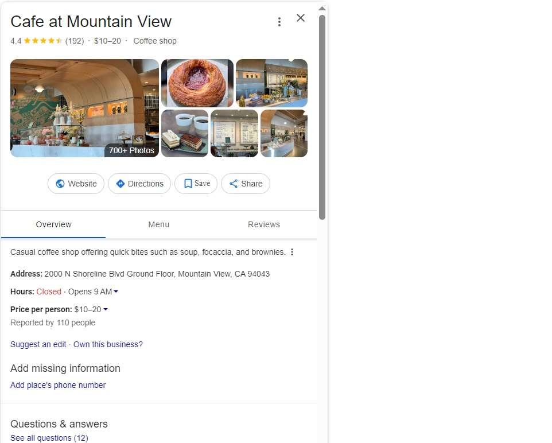The width and height of the screenshot is (552, 443).
Task: Switch to the Menu tab
Action: coord(159,225)
